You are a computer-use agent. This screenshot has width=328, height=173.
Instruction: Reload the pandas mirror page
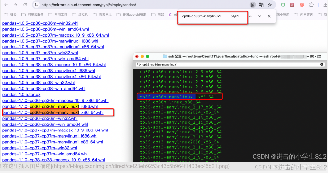(x=25, y=5)
